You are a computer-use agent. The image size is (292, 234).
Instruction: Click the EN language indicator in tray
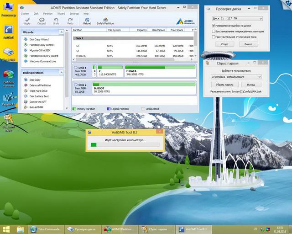point(255,229)
